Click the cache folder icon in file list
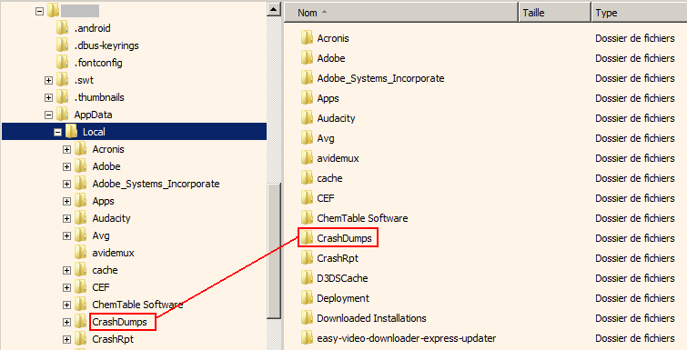Screen dimensions: 687x350 click(x=307, y=178)
